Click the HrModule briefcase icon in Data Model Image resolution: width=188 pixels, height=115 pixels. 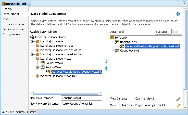[112, 38]
